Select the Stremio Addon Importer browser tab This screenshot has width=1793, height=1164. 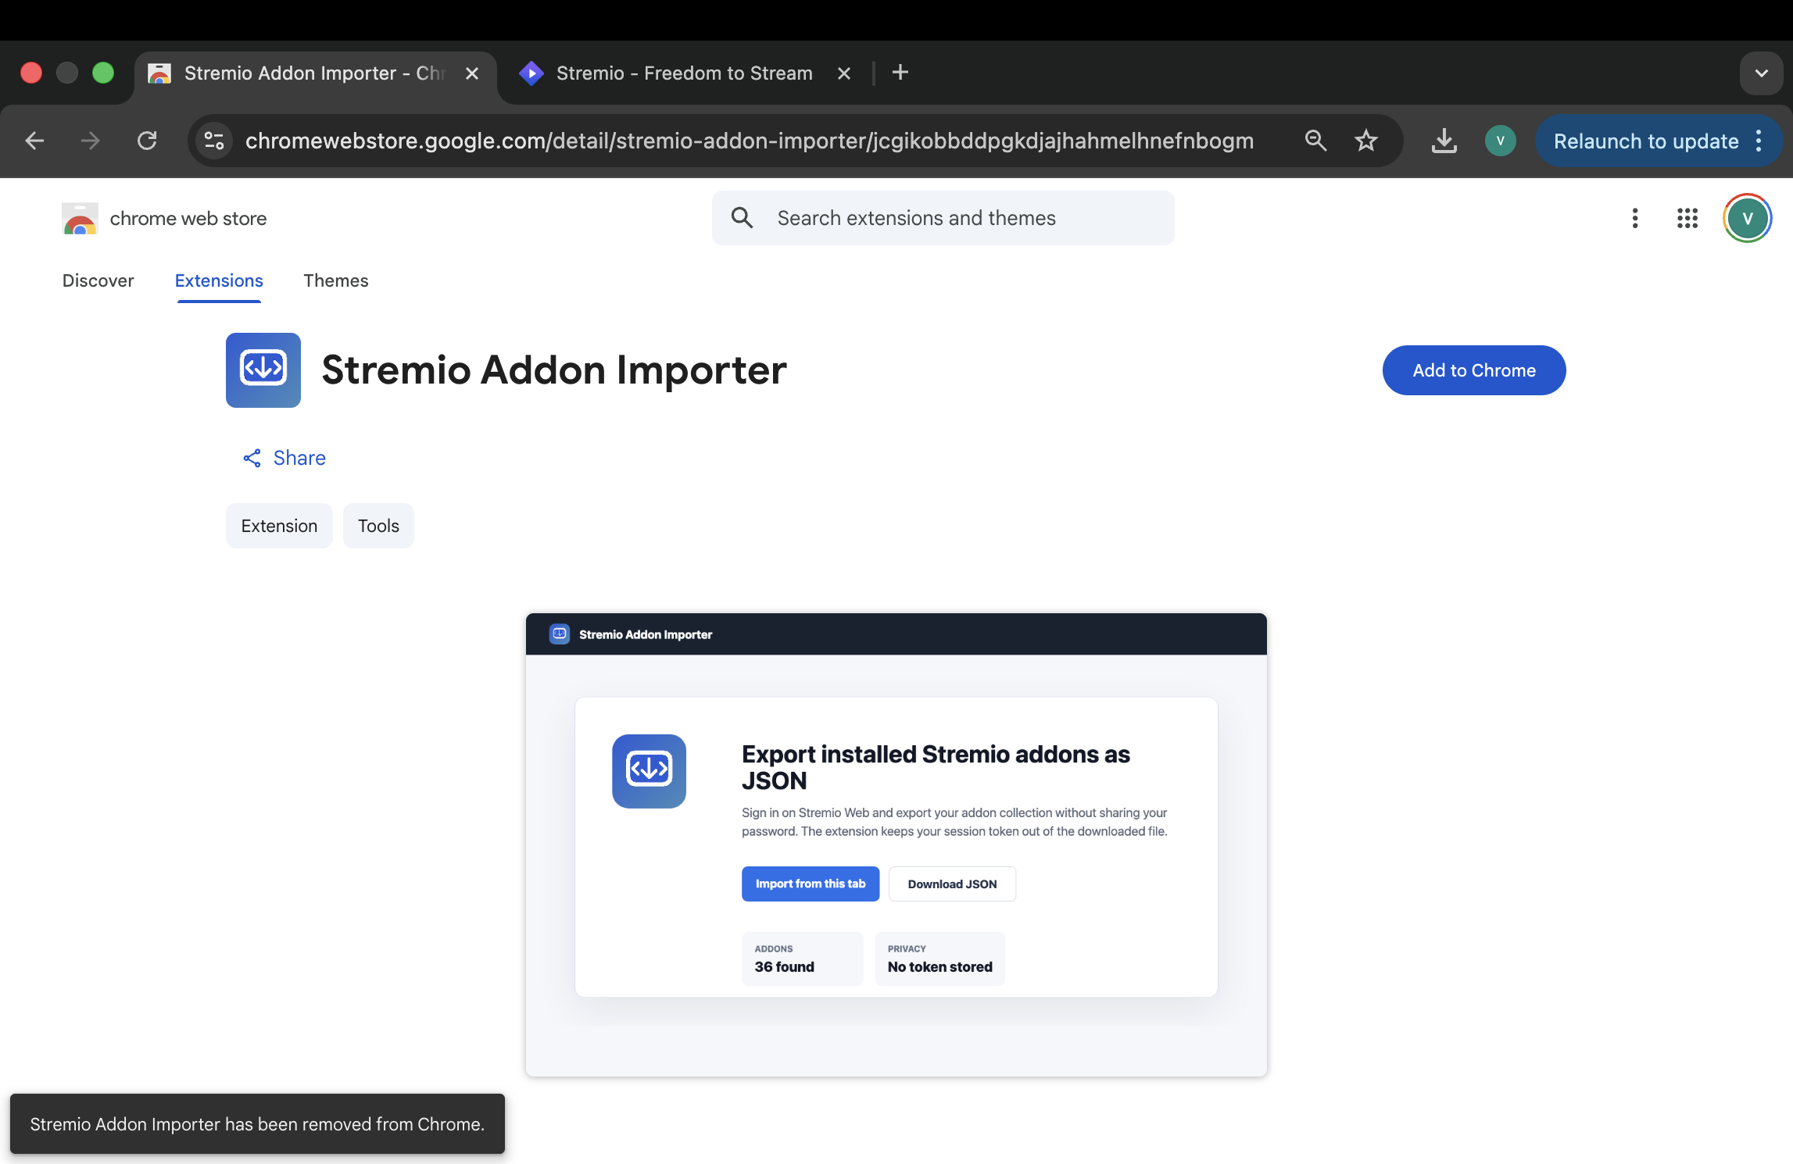click(x=314, y=73)
